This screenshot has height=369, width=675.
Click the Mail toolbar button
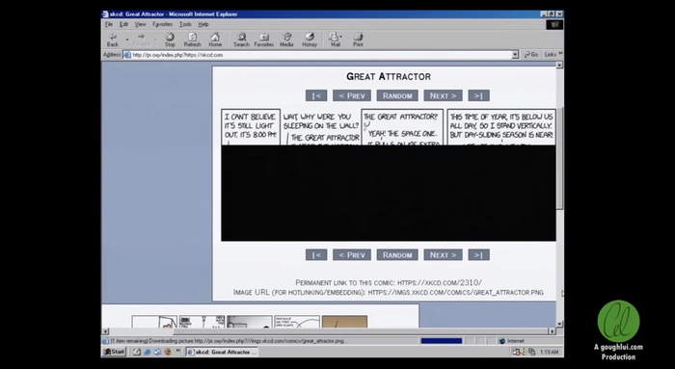tap(335, 40)
